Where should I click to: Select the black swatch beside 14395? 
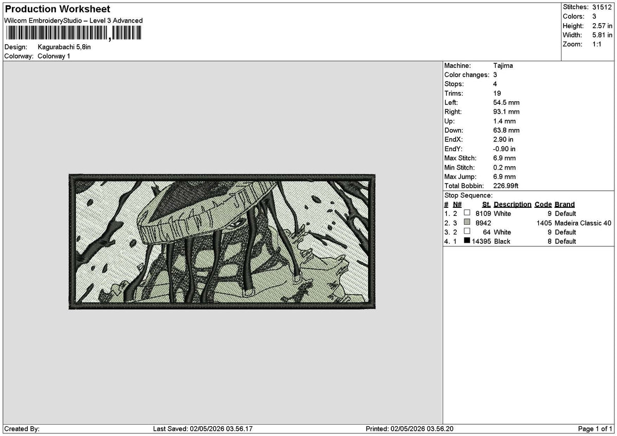click(467, 241)
